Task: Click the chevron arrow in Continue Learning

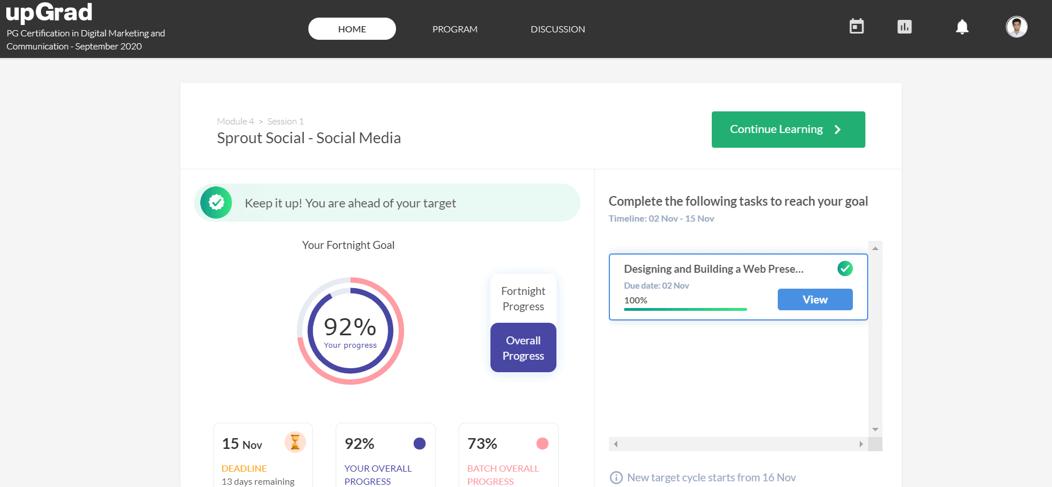Action: [x=838, y=130]
